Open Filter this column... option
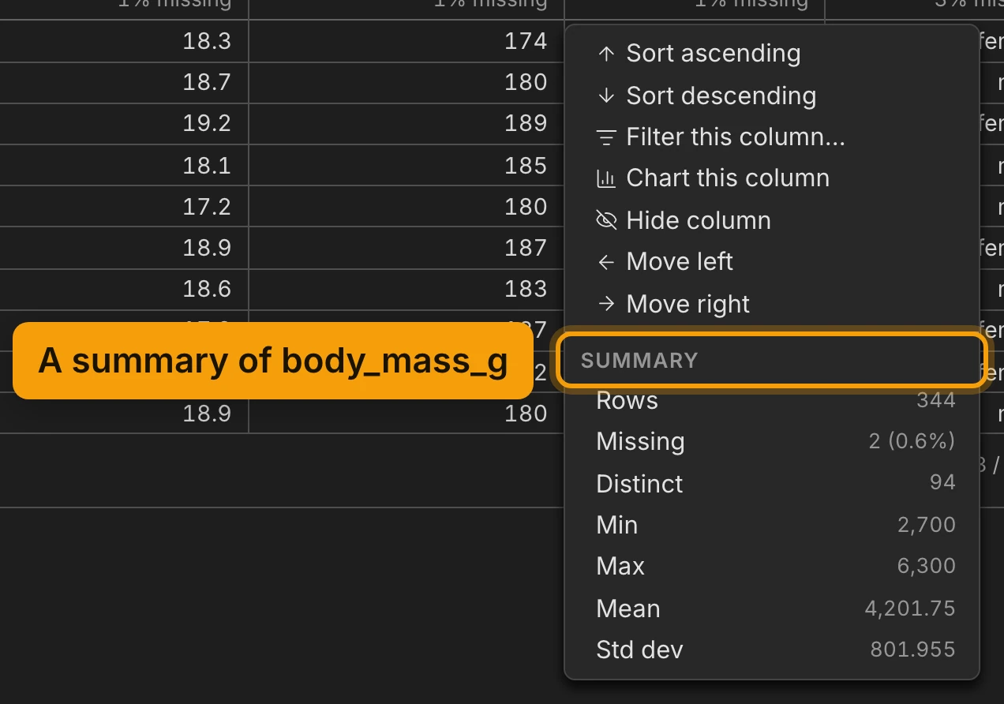 [x=772, y=137]
